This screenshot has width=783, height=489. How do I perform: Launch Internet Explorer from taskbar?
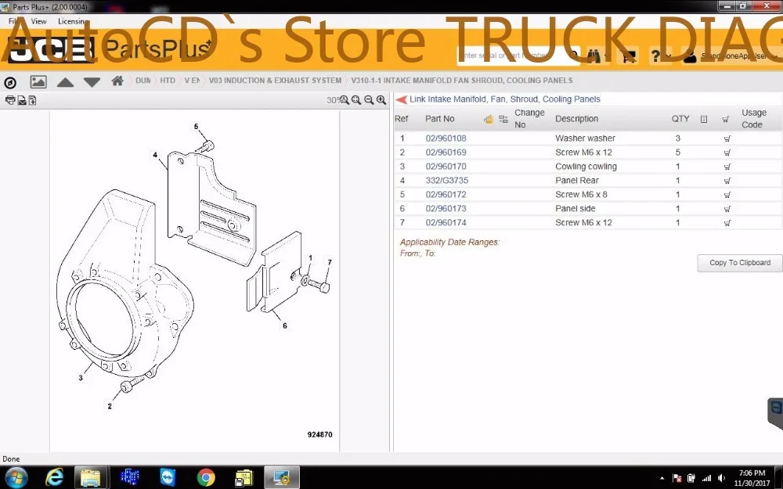pyautogui.click(x=54, y=477)
